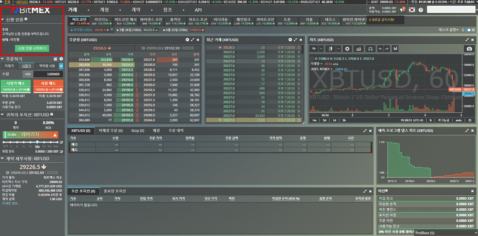Toggle desk layout switch

(x=468, y=30)
